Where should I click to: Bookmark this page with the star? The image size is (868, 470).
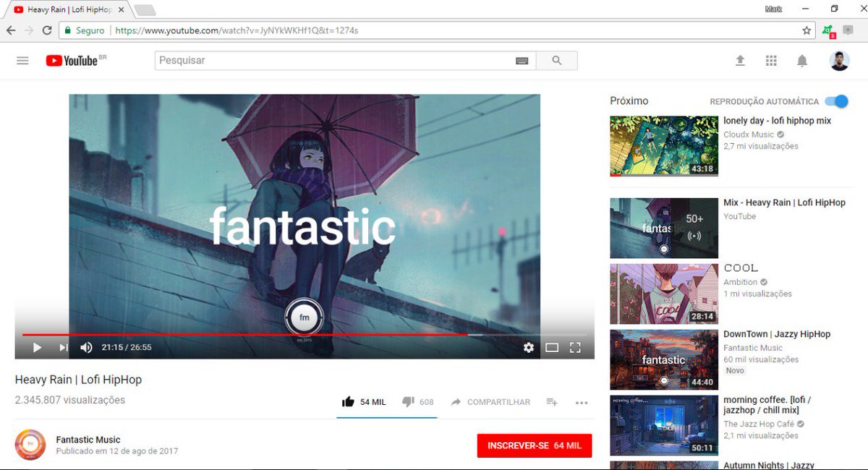(807, 30)
